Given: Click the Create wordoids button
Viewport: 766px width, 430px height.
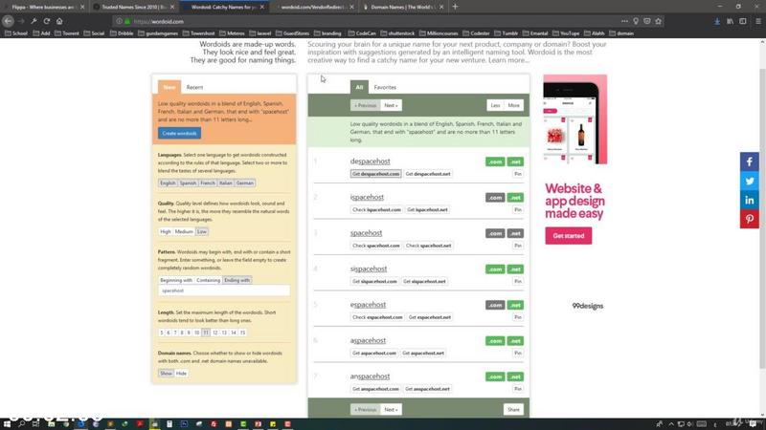Looking at the screenshot, I should click(x=179, y=133).
